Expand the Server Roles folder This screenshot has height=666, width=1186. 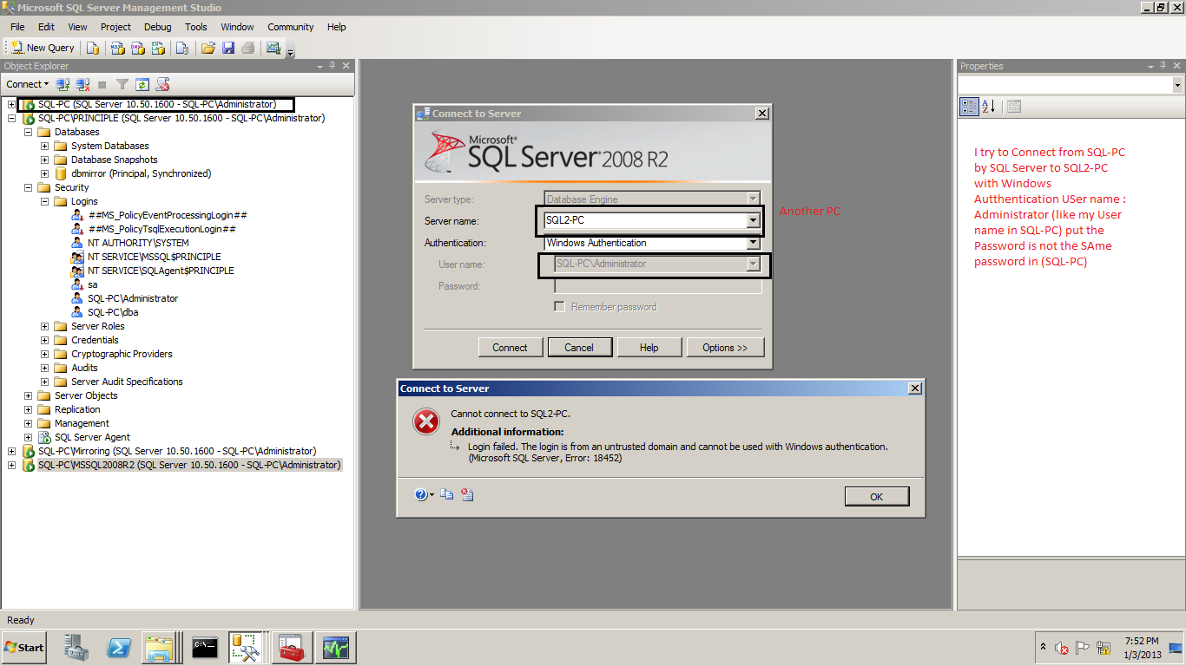click(44, 326)
